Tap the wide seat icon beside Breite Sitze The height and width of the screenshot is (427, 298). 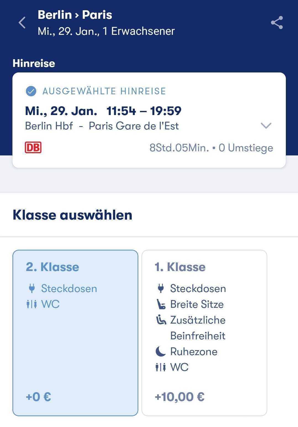[161, 304]
